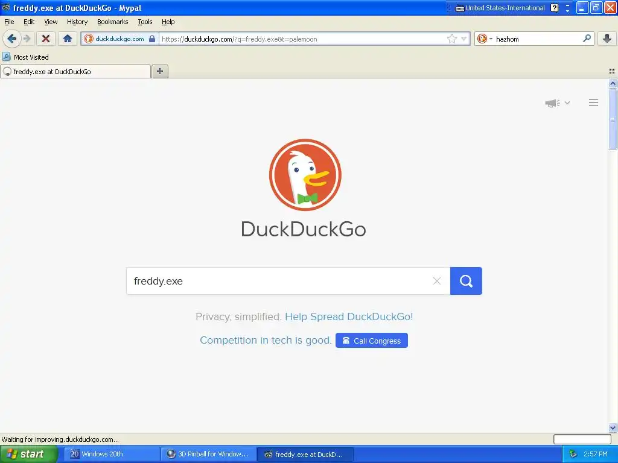Switch to 3D Pinball taskbar item
618x463 pixels.
[x=208, y=455]
